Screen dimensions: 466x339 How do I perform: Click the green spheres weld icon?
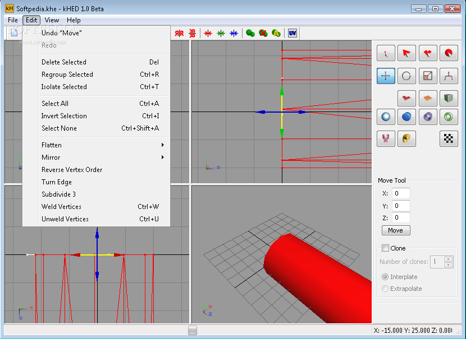(250, 33)
